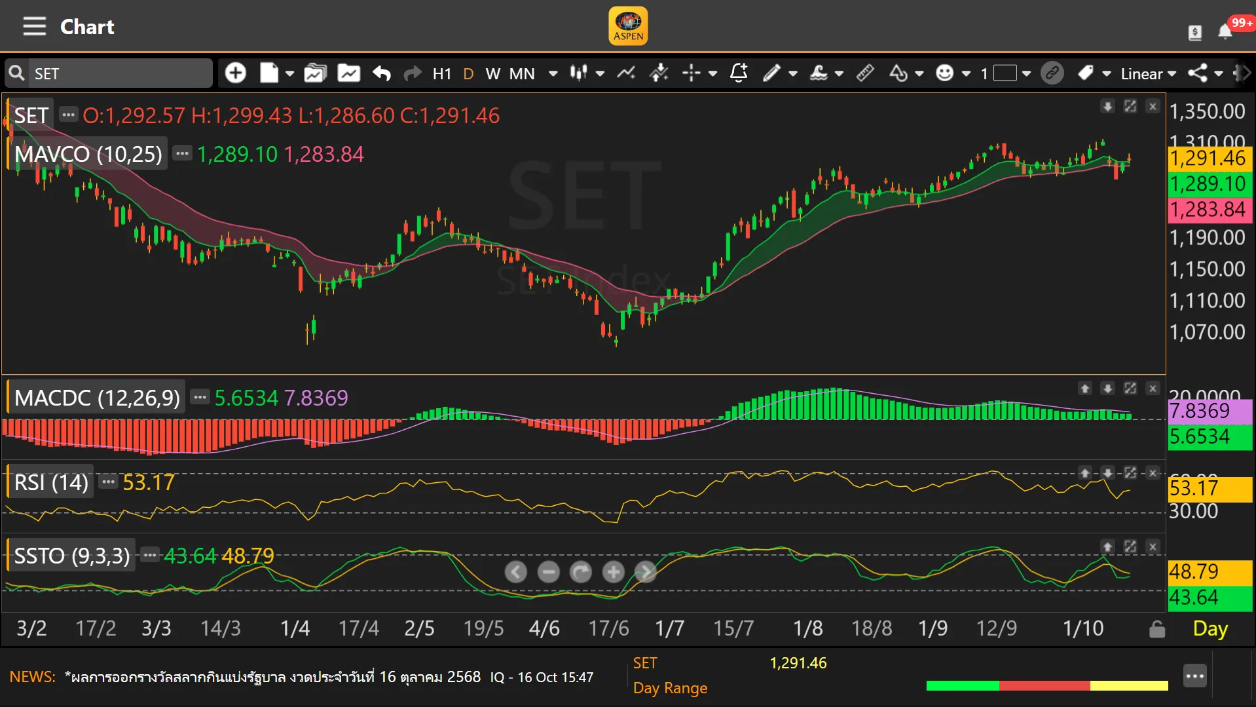Open notifications bell with 99+ badge
Screen dimensions: 1256x707
[1225, 31]
